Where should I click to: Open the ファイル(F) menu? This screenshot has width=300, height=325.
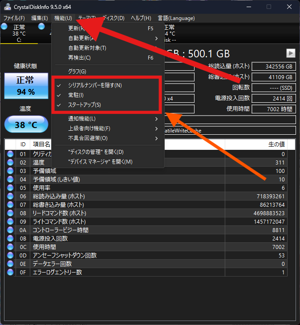(x=14, y=18)
